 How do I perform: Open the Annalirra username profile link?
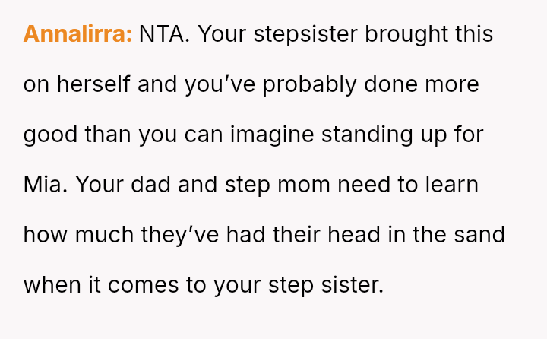click(x=78, y=34)
